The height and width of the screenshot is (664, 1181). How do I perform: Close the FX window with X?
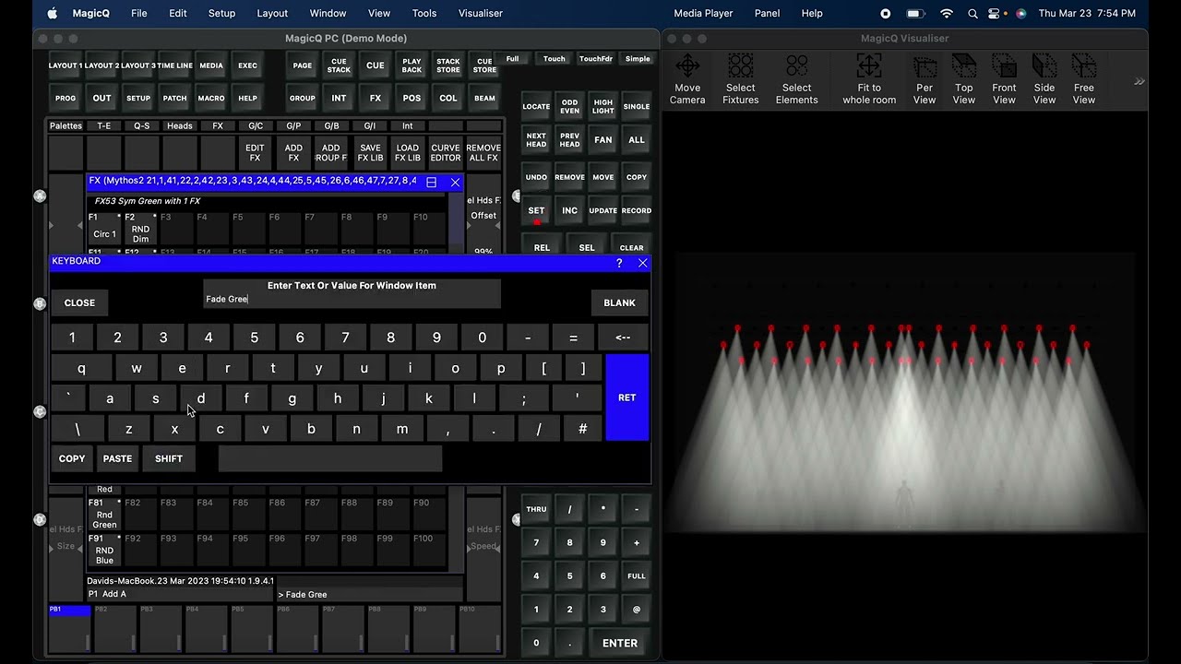pos(455,183)
